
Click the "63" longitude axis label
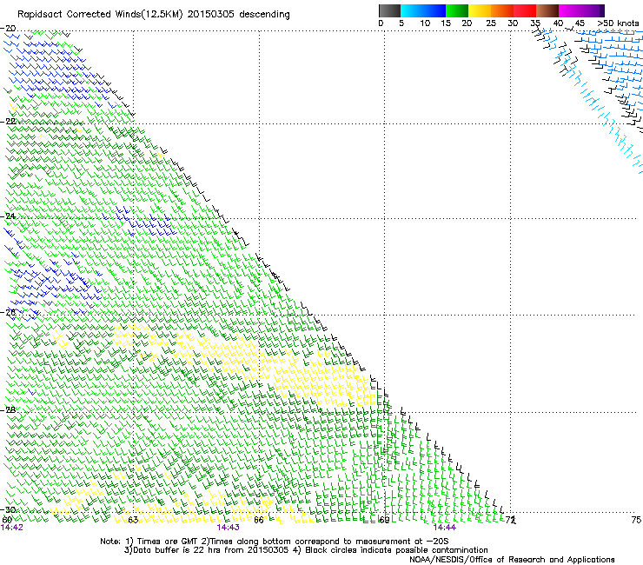click(133, 520)
